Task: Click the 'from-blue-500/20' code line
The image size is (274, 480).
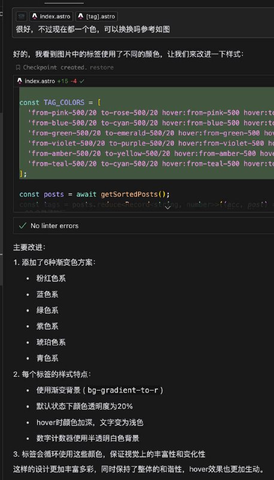Action: pos(151,123)
